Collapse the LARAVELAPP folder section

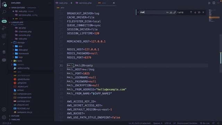(10, 22)
